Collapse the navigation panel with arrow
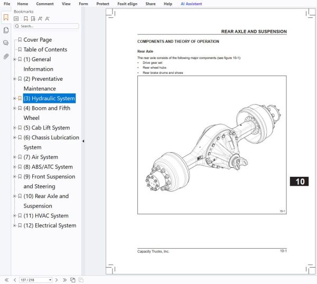This screenshot has width=317, height=284. [x=83, y=141]
